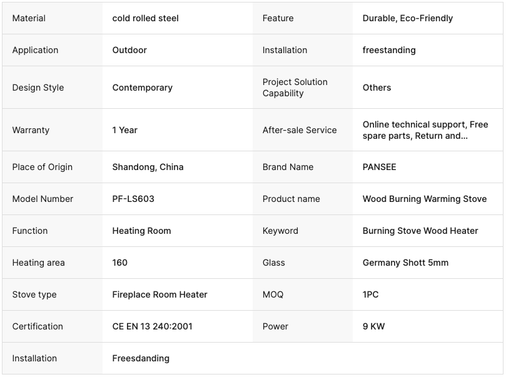Select the '1PC' MOQ value

tap(370, 294)
